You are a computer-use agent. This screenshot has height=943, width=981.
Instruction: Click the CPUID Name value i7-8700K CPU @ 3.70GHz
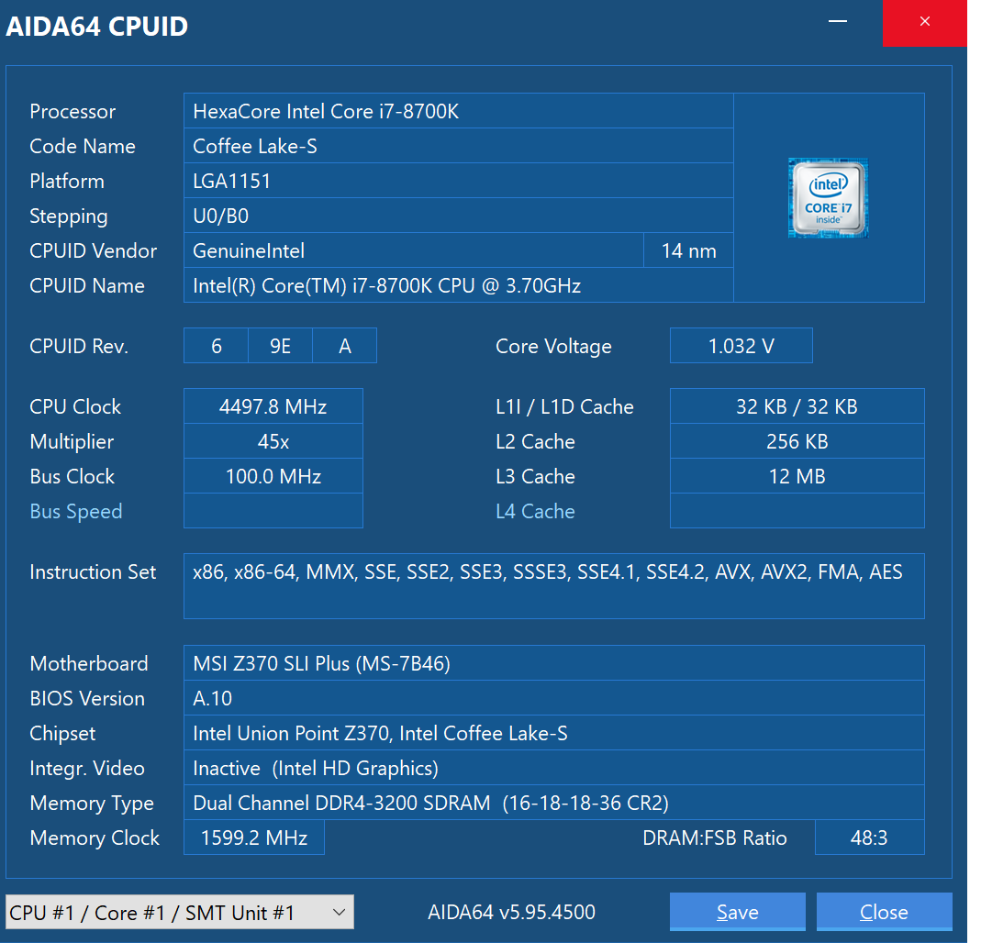coord(459,286)
